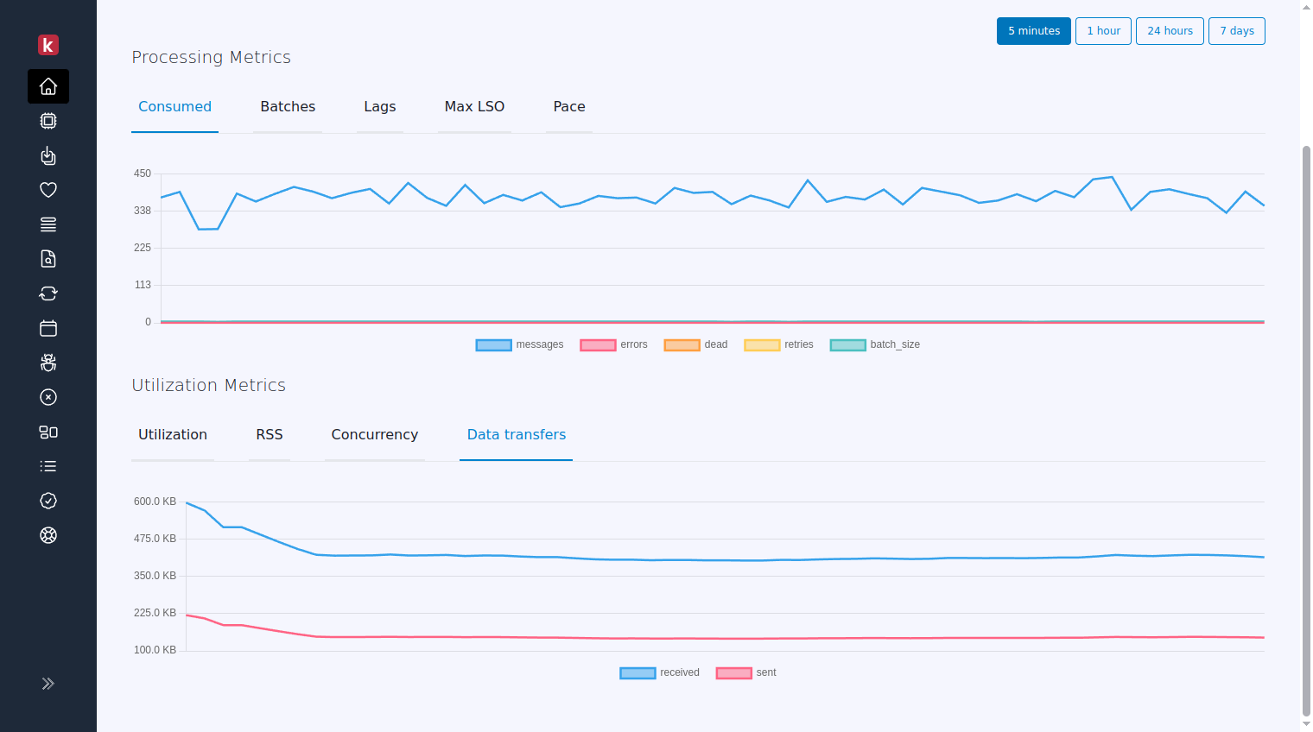Click the Karafka logo in the sidebar
This screenshot has width=1313, height=732.
48,45
